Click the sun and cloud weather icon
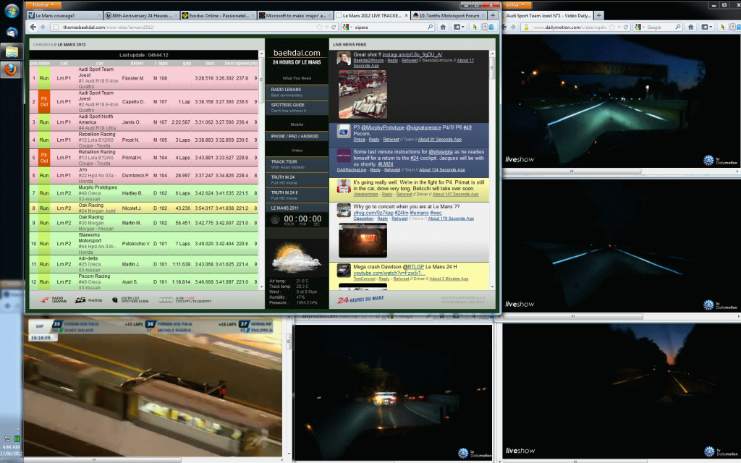The height and width of the screenshot is (463, 741). click(x=296, y=259)
